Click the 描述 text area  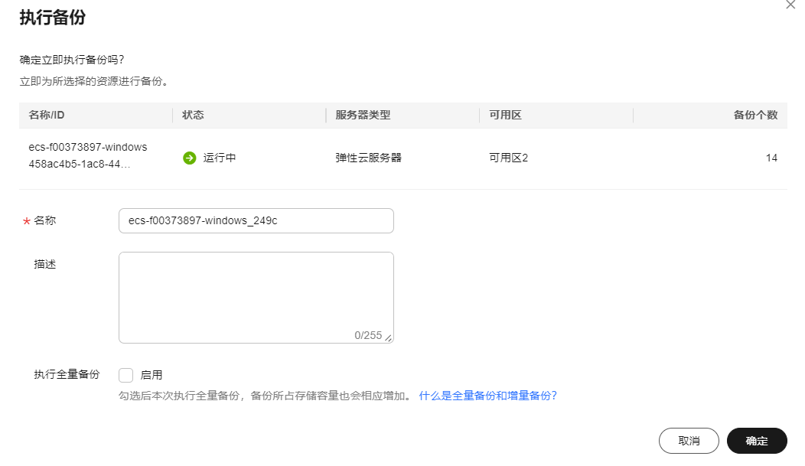tap(256, 298)
